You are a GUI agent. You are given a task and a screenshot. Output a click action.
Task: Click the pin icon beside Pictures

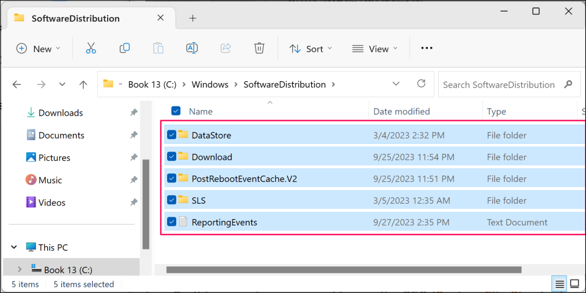[134, 157]
